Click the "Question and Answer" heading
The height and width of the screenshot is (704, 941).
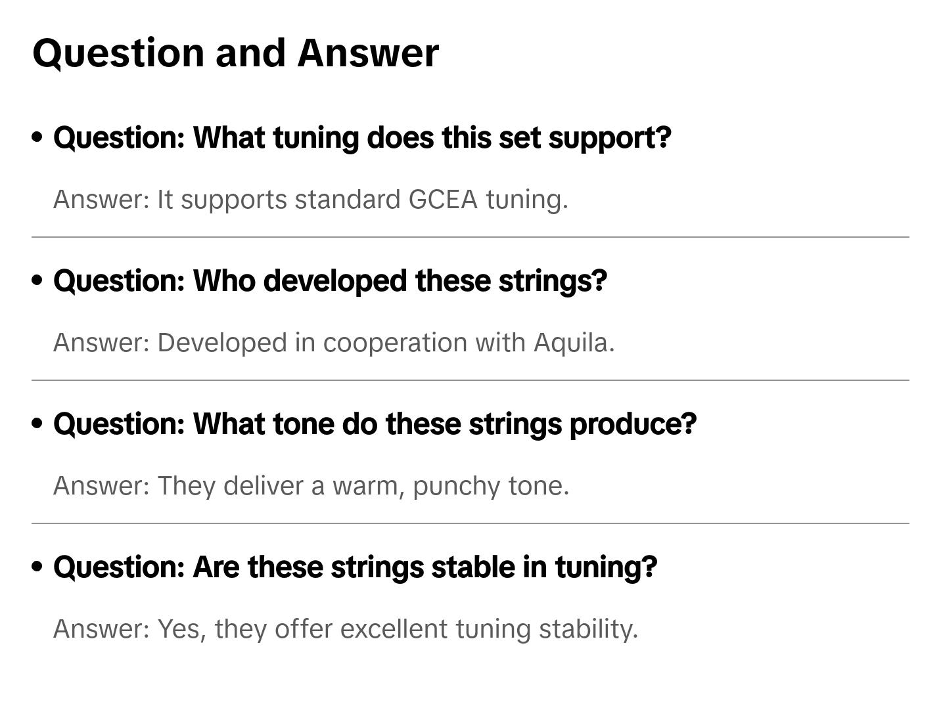coord(235,53)
